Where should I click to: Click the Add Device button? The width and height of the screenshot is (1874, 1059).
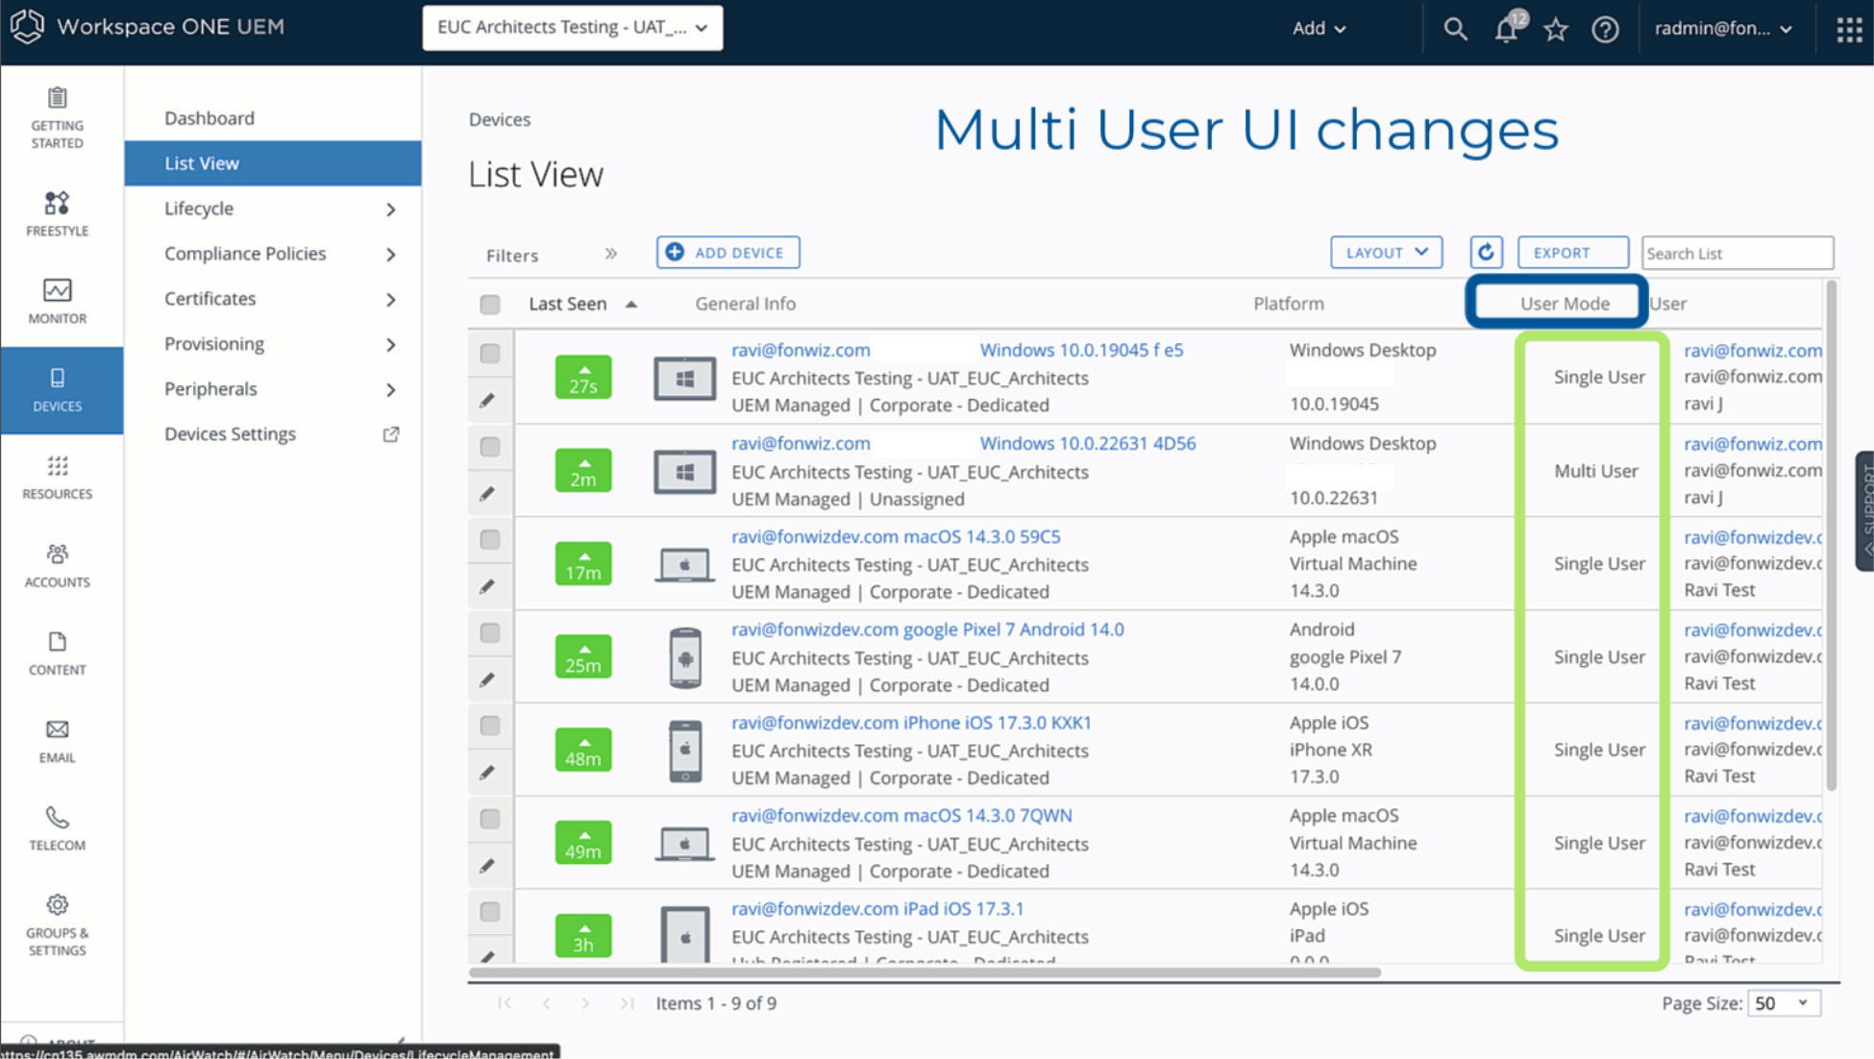point(727,252)
